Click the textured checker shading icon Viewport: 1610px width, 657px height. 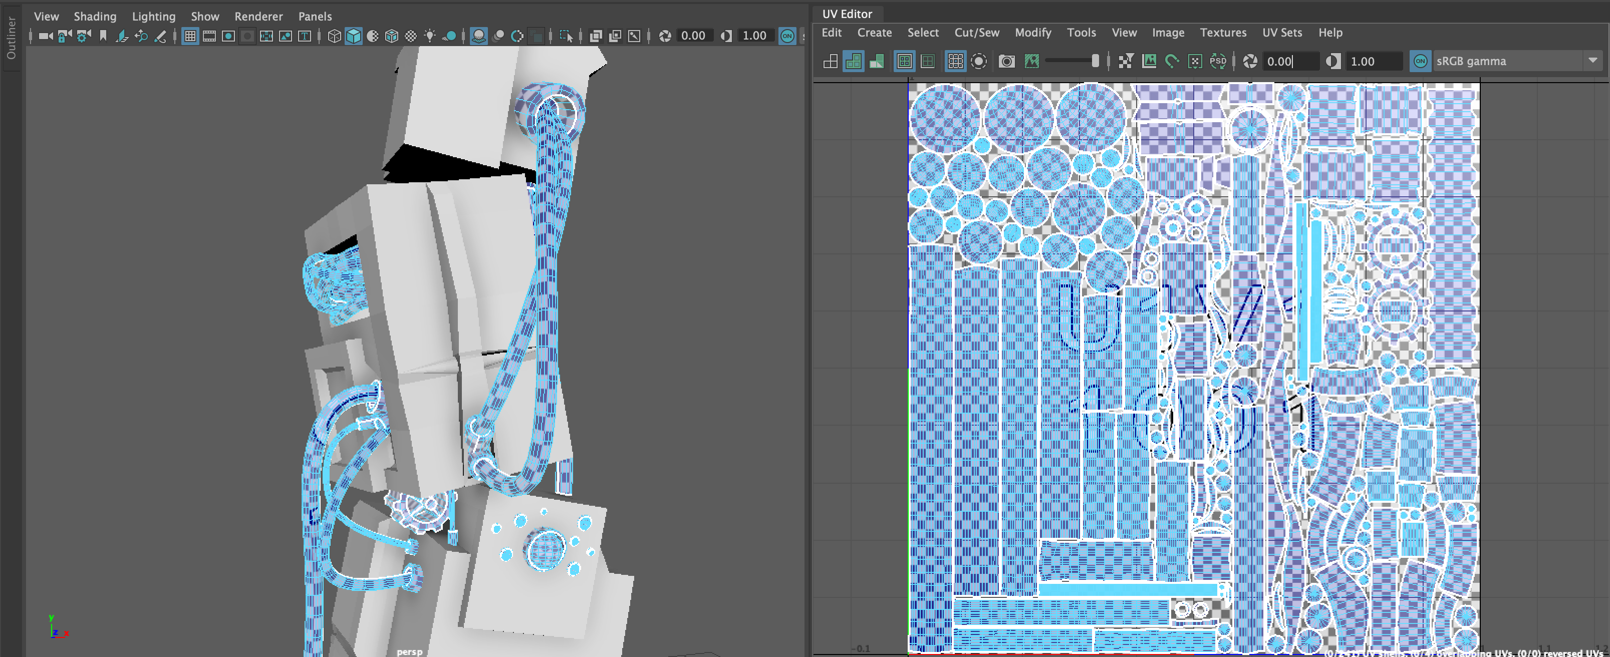(411, 36)
